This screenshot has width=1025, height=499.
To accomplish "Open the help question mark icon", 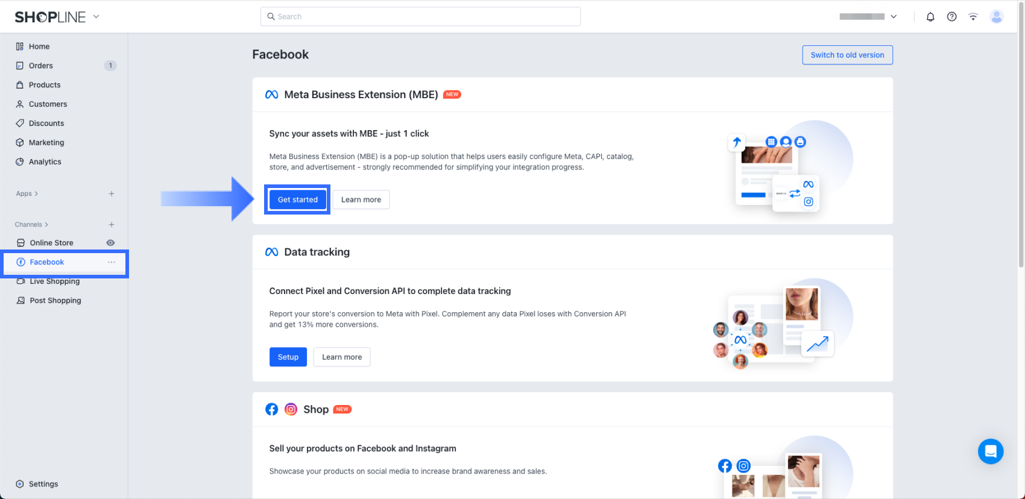I will 951,17.
